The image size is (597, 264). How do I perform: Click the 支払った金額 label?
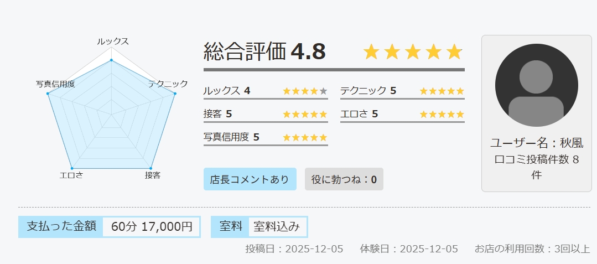tap(61, 226)
